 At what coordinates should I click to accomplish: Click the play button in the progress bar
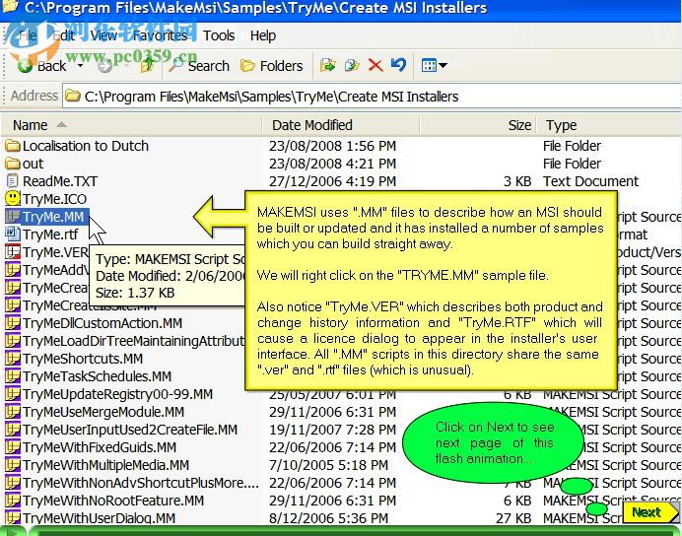12,531
